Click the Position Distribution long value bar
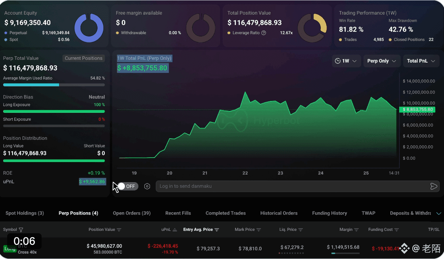 click(54, 161)
